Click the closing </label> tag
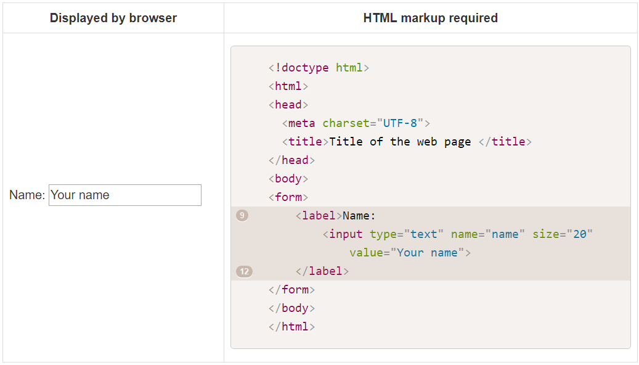 (x=324, y=271)
